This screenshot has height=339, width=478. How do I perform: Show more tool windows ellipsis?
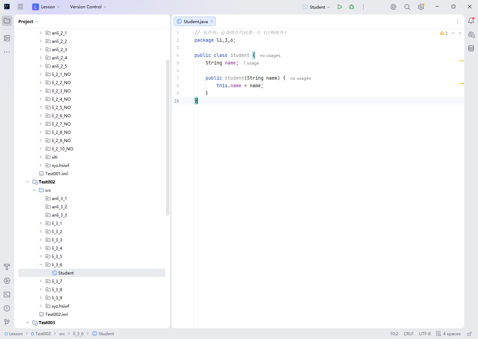tap(7, 52)
